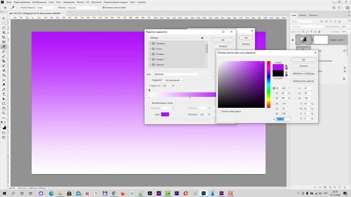351x197 pixels.
Task: Expand the third gradient preset folder
Action: (150, 54)
